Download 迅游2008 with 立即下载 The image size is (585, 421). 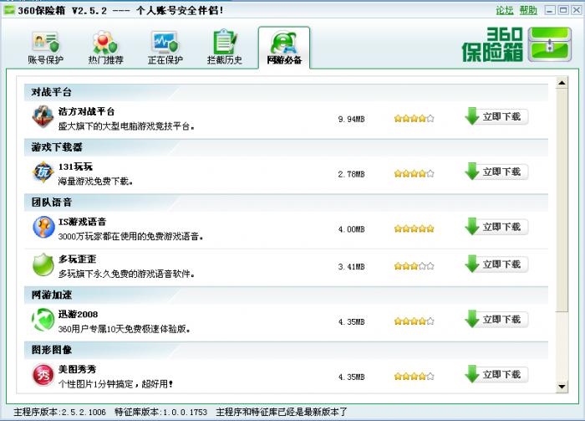point(496,320)
